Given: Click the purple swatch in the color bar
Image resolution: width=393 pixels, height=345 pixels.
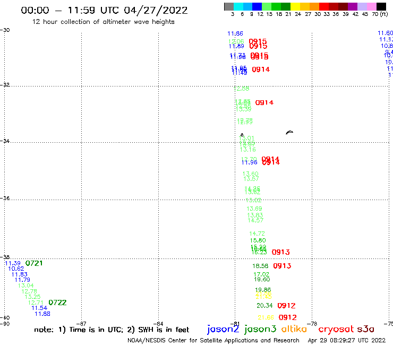Looking at the screenshot, I should 353,6.
